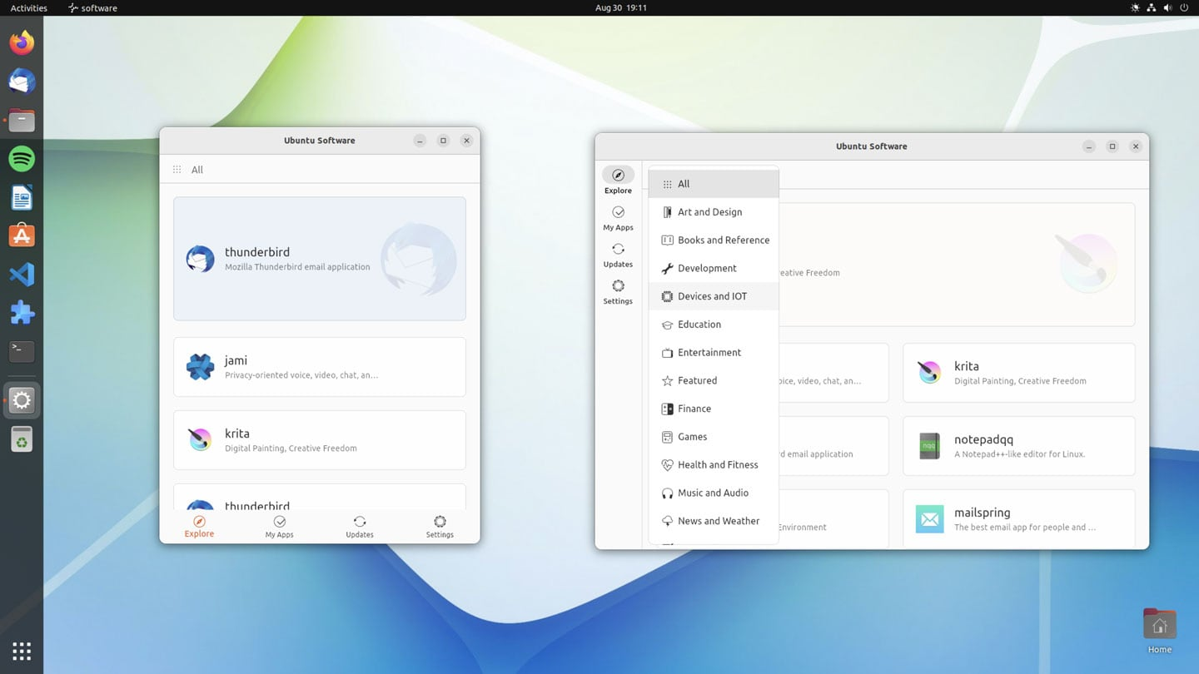Choose 'Art and Design' category

[714, 212]
